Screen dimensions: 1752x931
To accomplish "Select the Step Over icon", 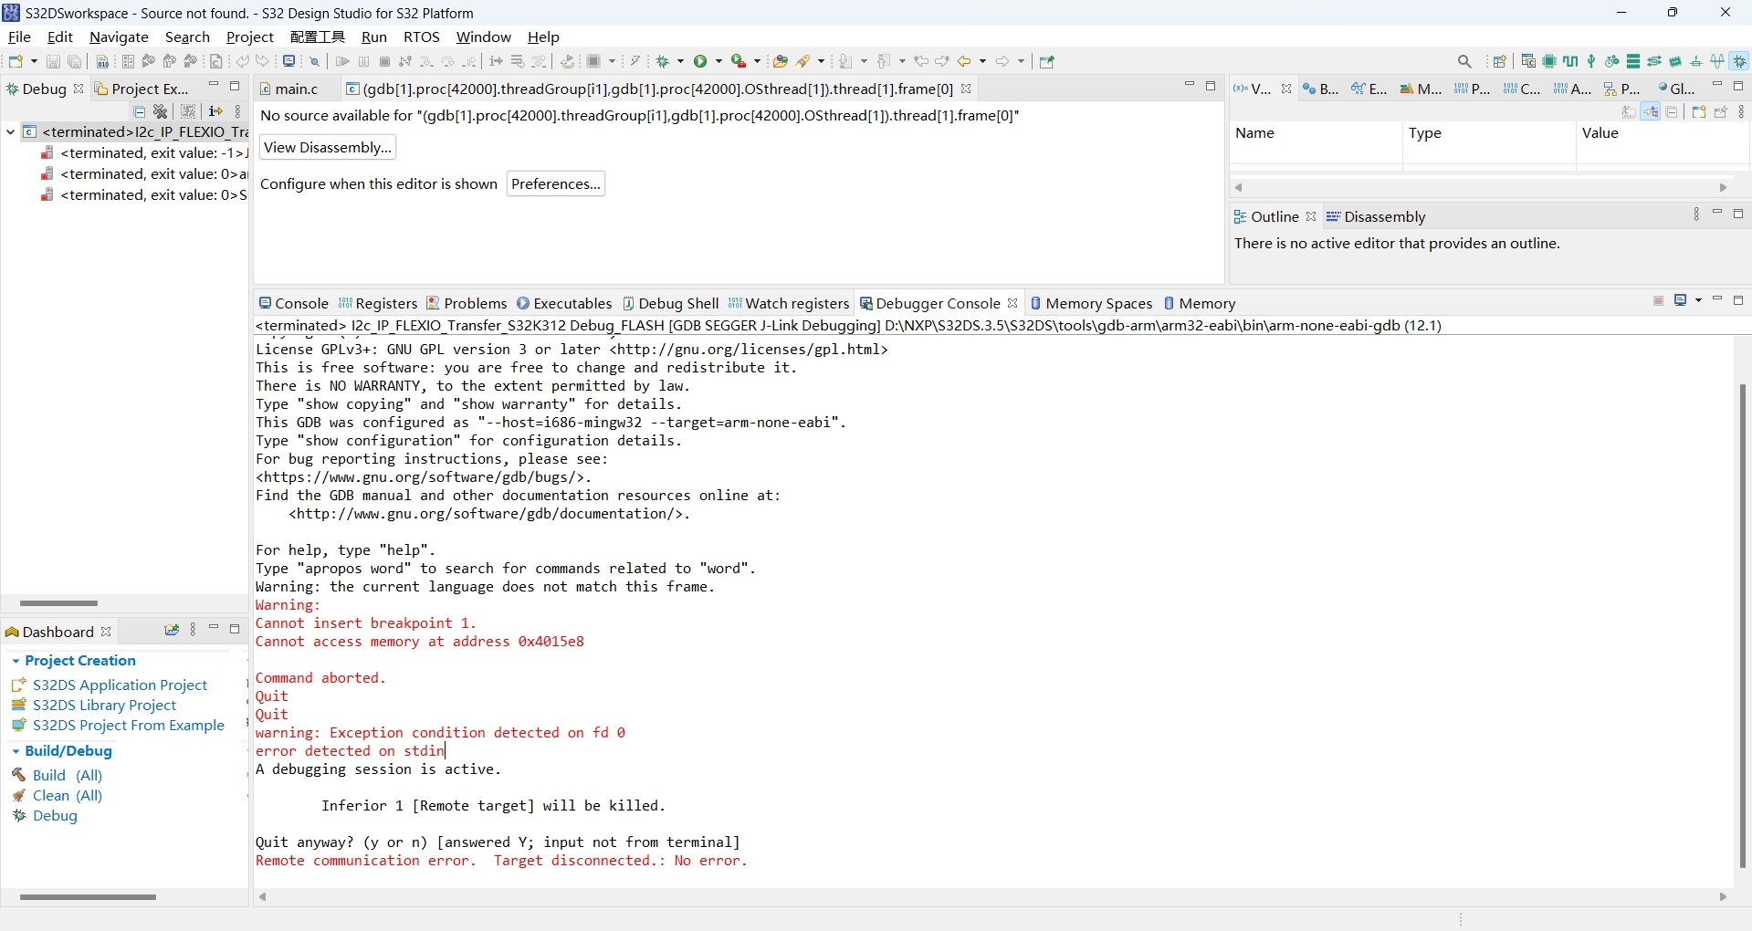I will pyautogui.click(x=449, y=61).
